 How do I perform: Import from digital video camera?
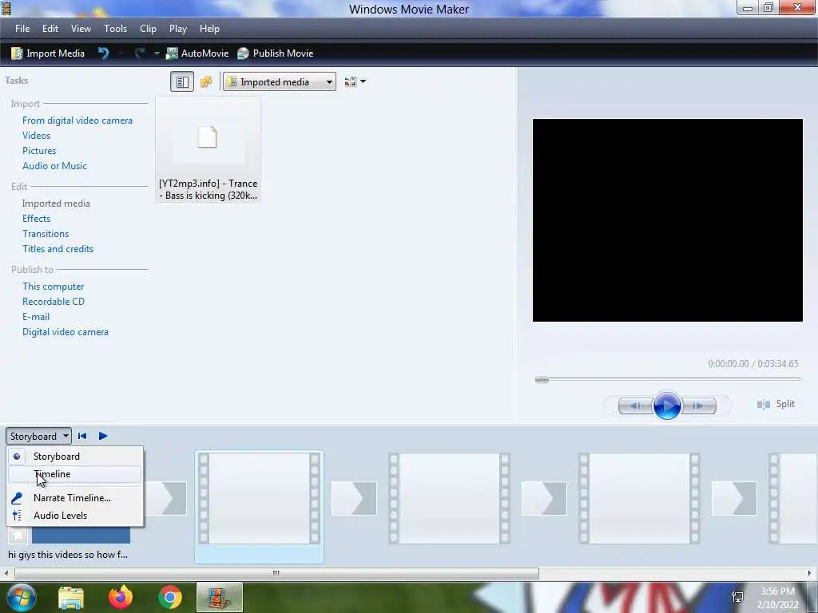[77, 121]
